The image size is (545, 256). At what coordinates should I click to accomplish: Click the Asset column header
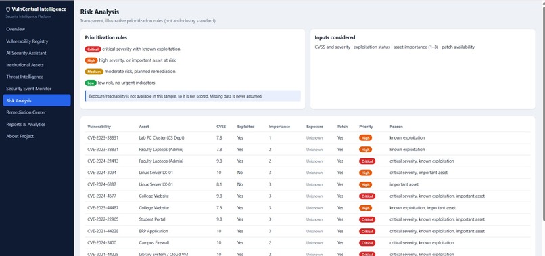pyautogui.click(x=144, y=127)
